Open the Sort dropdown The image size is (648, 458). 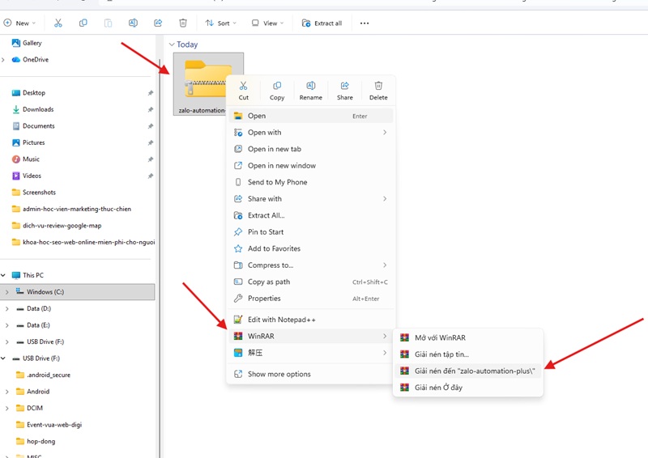[221, 23]
